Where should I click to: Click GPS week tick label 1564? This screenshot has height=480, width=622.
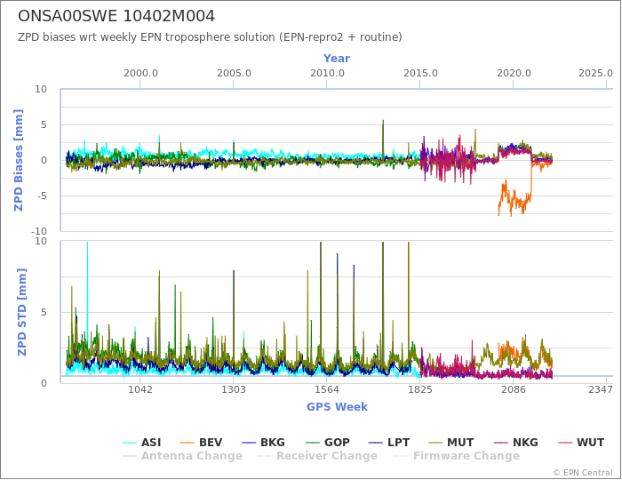point(327,389)
